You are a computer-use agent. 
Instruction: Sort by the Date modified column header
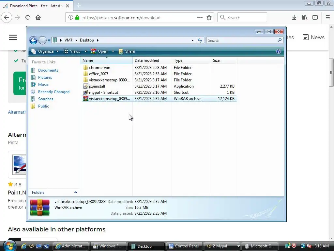point(152,60)
